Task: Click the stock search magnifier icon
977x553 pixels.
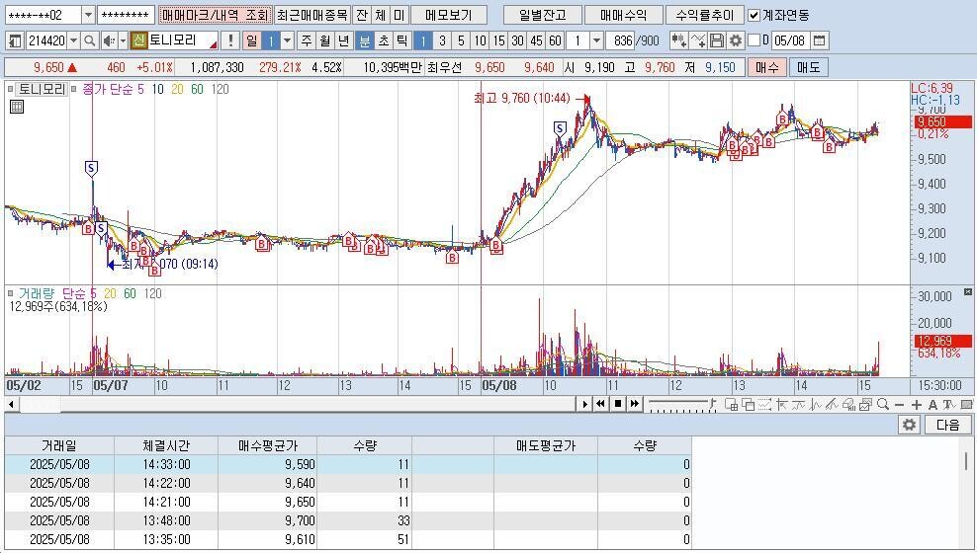Action: pos(90,41)
